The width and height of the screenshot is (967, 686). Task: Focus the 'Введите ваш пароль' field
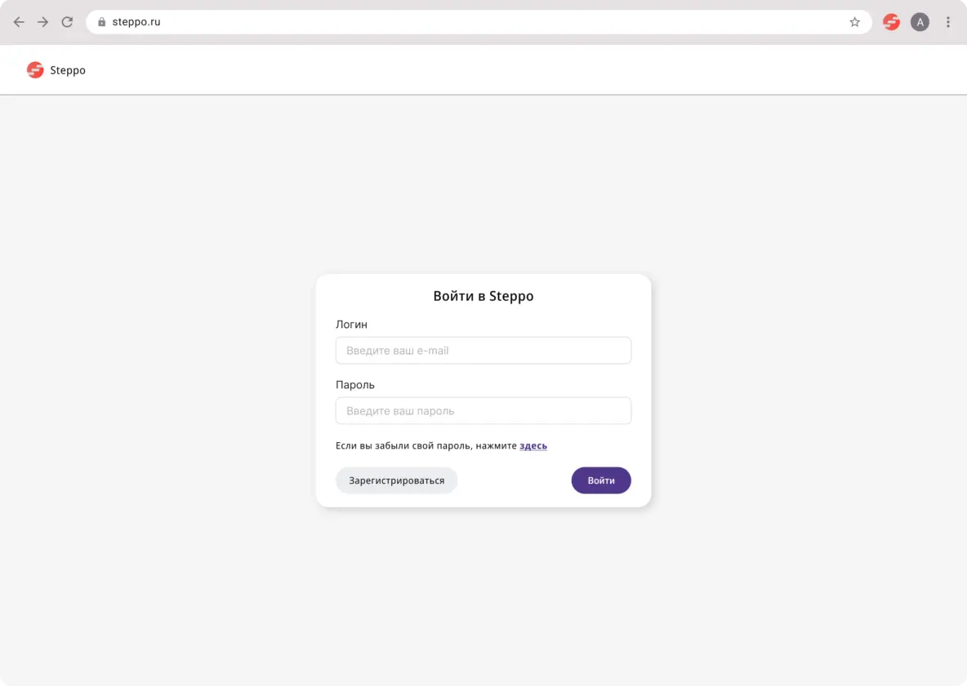coord(483,411)
